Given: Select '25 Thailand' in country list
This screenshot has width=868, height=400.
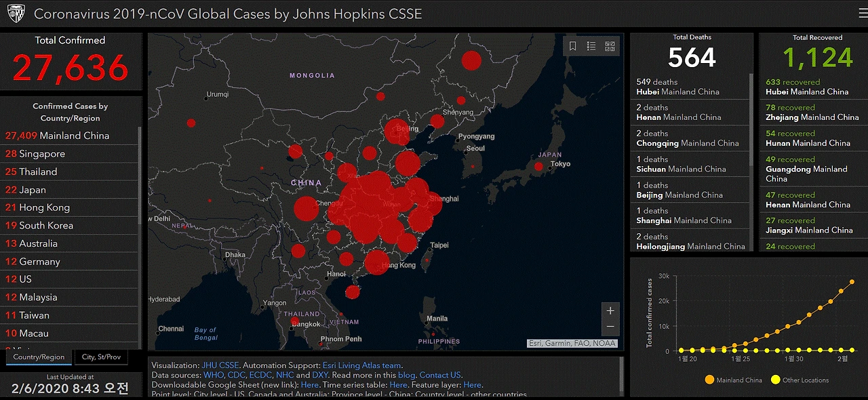Looking at the screenshot, I should click(70, 172).
